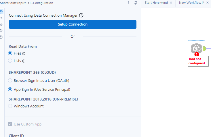Open the XML view icon in sidebar

pos(1,18)
